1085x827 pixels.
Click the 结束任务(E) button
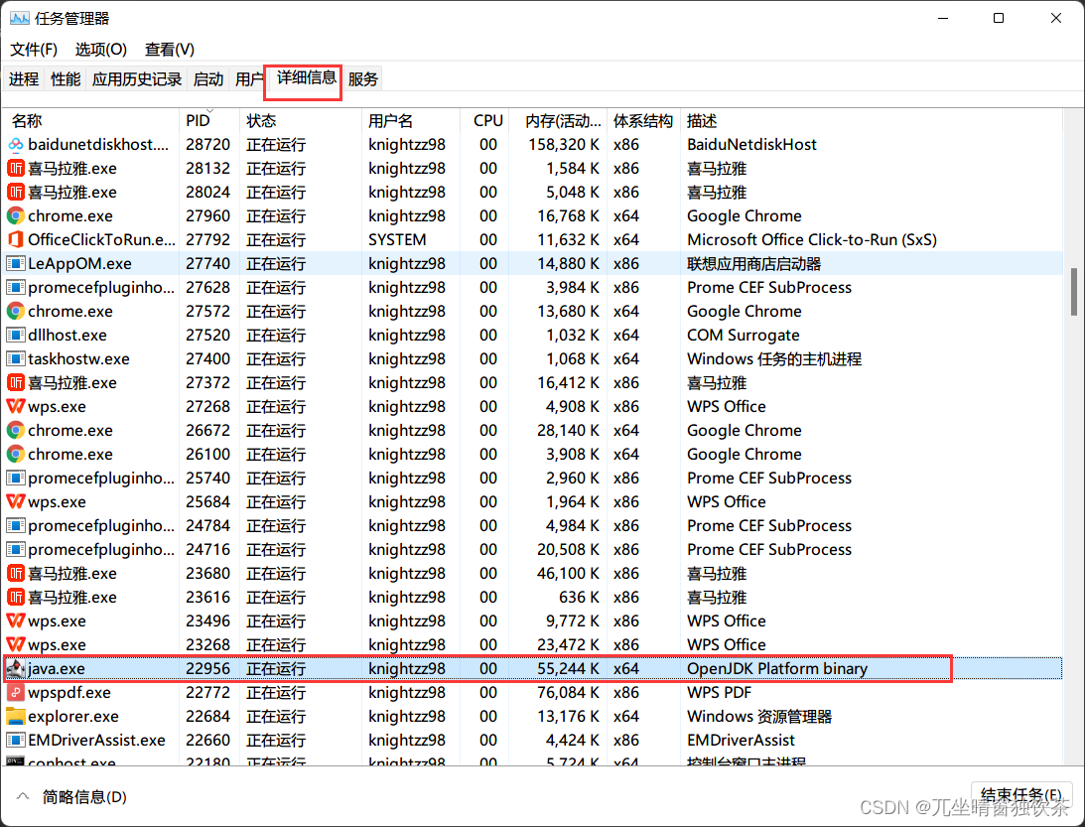1021,794
